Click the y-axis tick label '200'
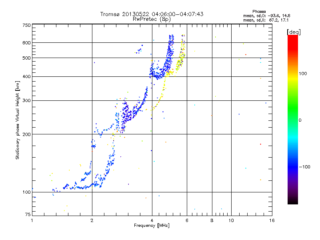This screenshot has height=240, width=320. click(x=26, y=134)
